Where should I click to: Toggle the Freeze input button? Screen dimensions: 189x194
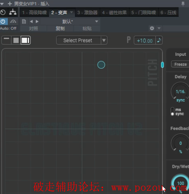point(180,64)
